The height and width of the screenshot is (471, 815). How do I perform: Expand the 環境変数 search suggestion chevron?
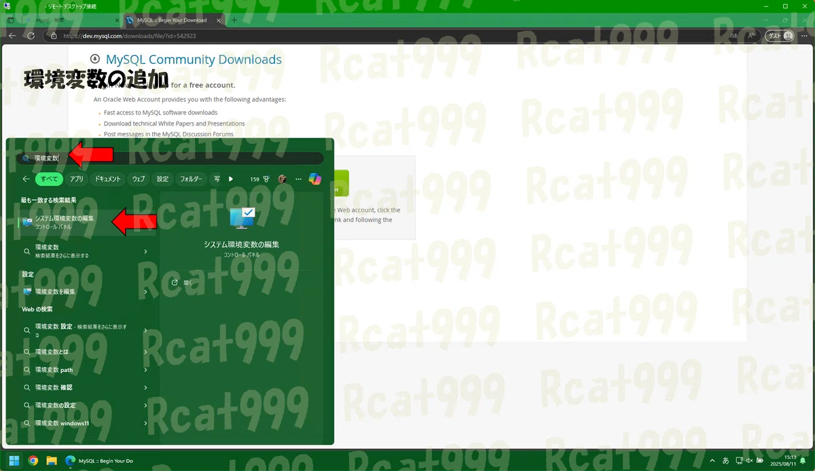[x=146, y=251]
